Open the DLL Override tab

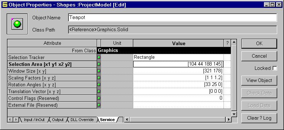click(82, 120)
